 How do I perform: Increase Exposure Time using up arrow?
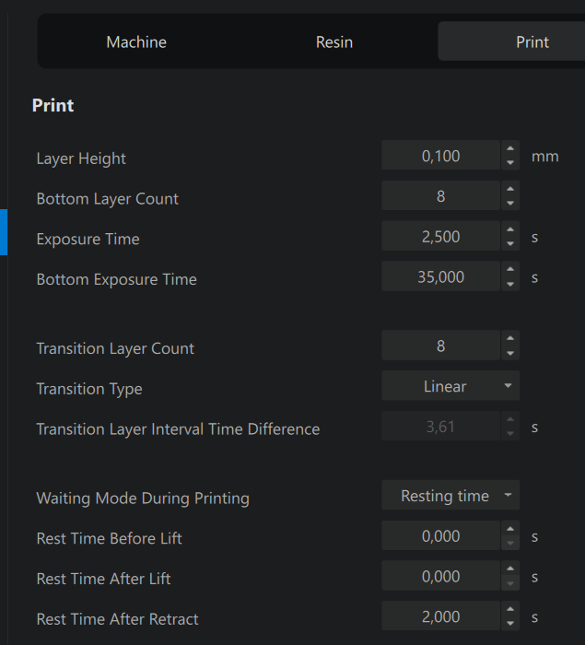[x=510, y=229]
